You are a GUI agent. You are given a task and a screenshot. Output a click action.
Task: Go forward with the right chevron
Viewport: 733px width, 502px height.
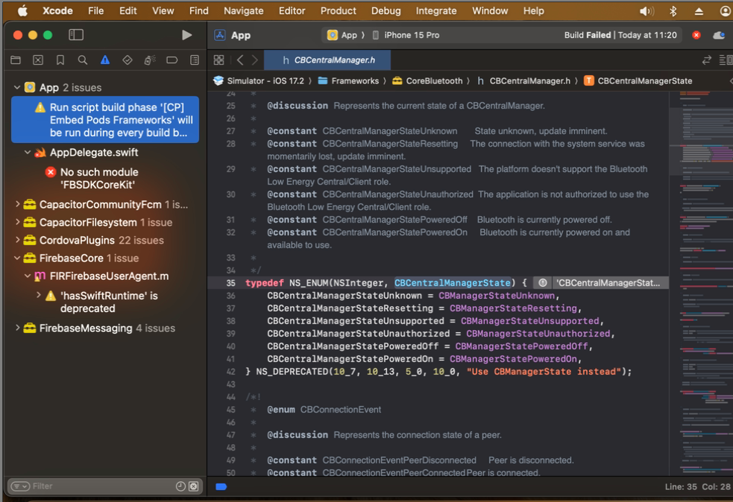255,60
